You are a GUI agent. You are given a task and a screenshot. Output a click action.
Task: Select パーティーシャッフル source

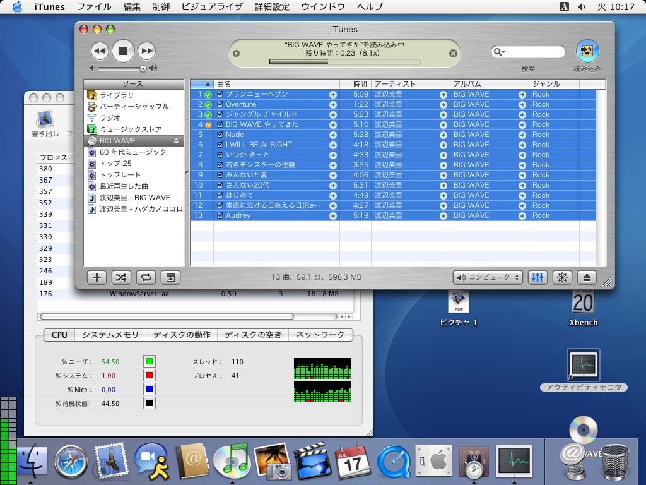(x=134, y=106)
